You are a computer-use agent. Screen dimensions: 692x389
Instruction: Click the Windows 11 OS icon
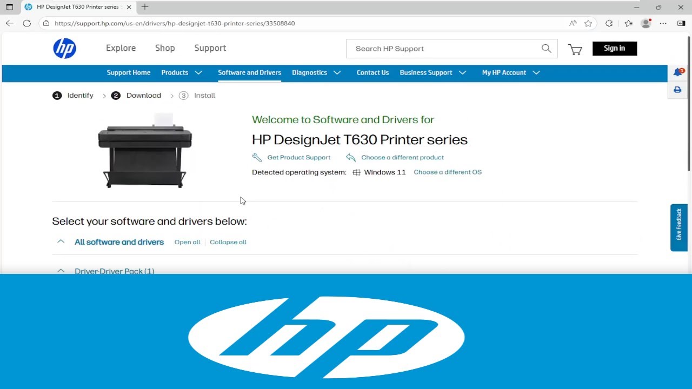click(x=356, y=172)
